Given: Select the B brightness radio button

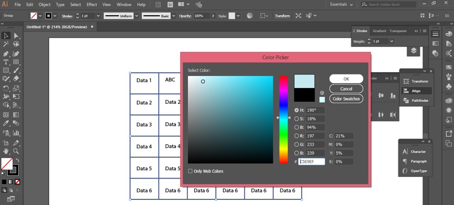Looking at the screenshot, I should point(296,127).
